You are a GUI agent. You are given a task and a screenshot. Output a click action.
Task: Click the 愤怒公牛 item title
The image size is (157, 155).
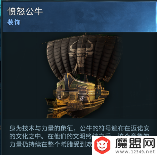point(25,12)
